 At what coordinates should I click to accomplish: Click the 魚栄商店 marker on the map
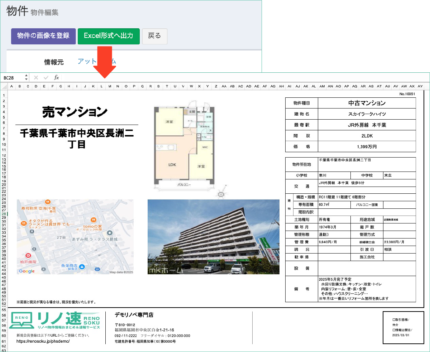point(82,266)
